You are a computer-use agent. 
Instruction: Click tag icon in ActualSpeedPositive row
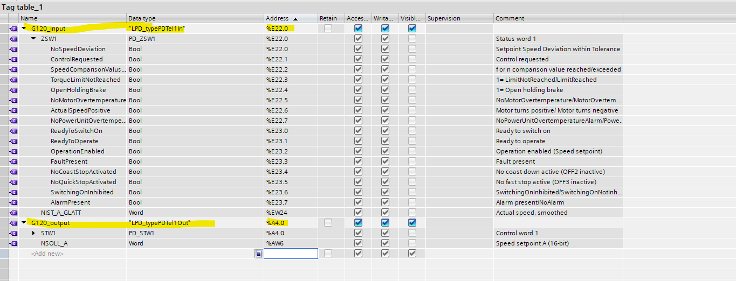point(13,110)
